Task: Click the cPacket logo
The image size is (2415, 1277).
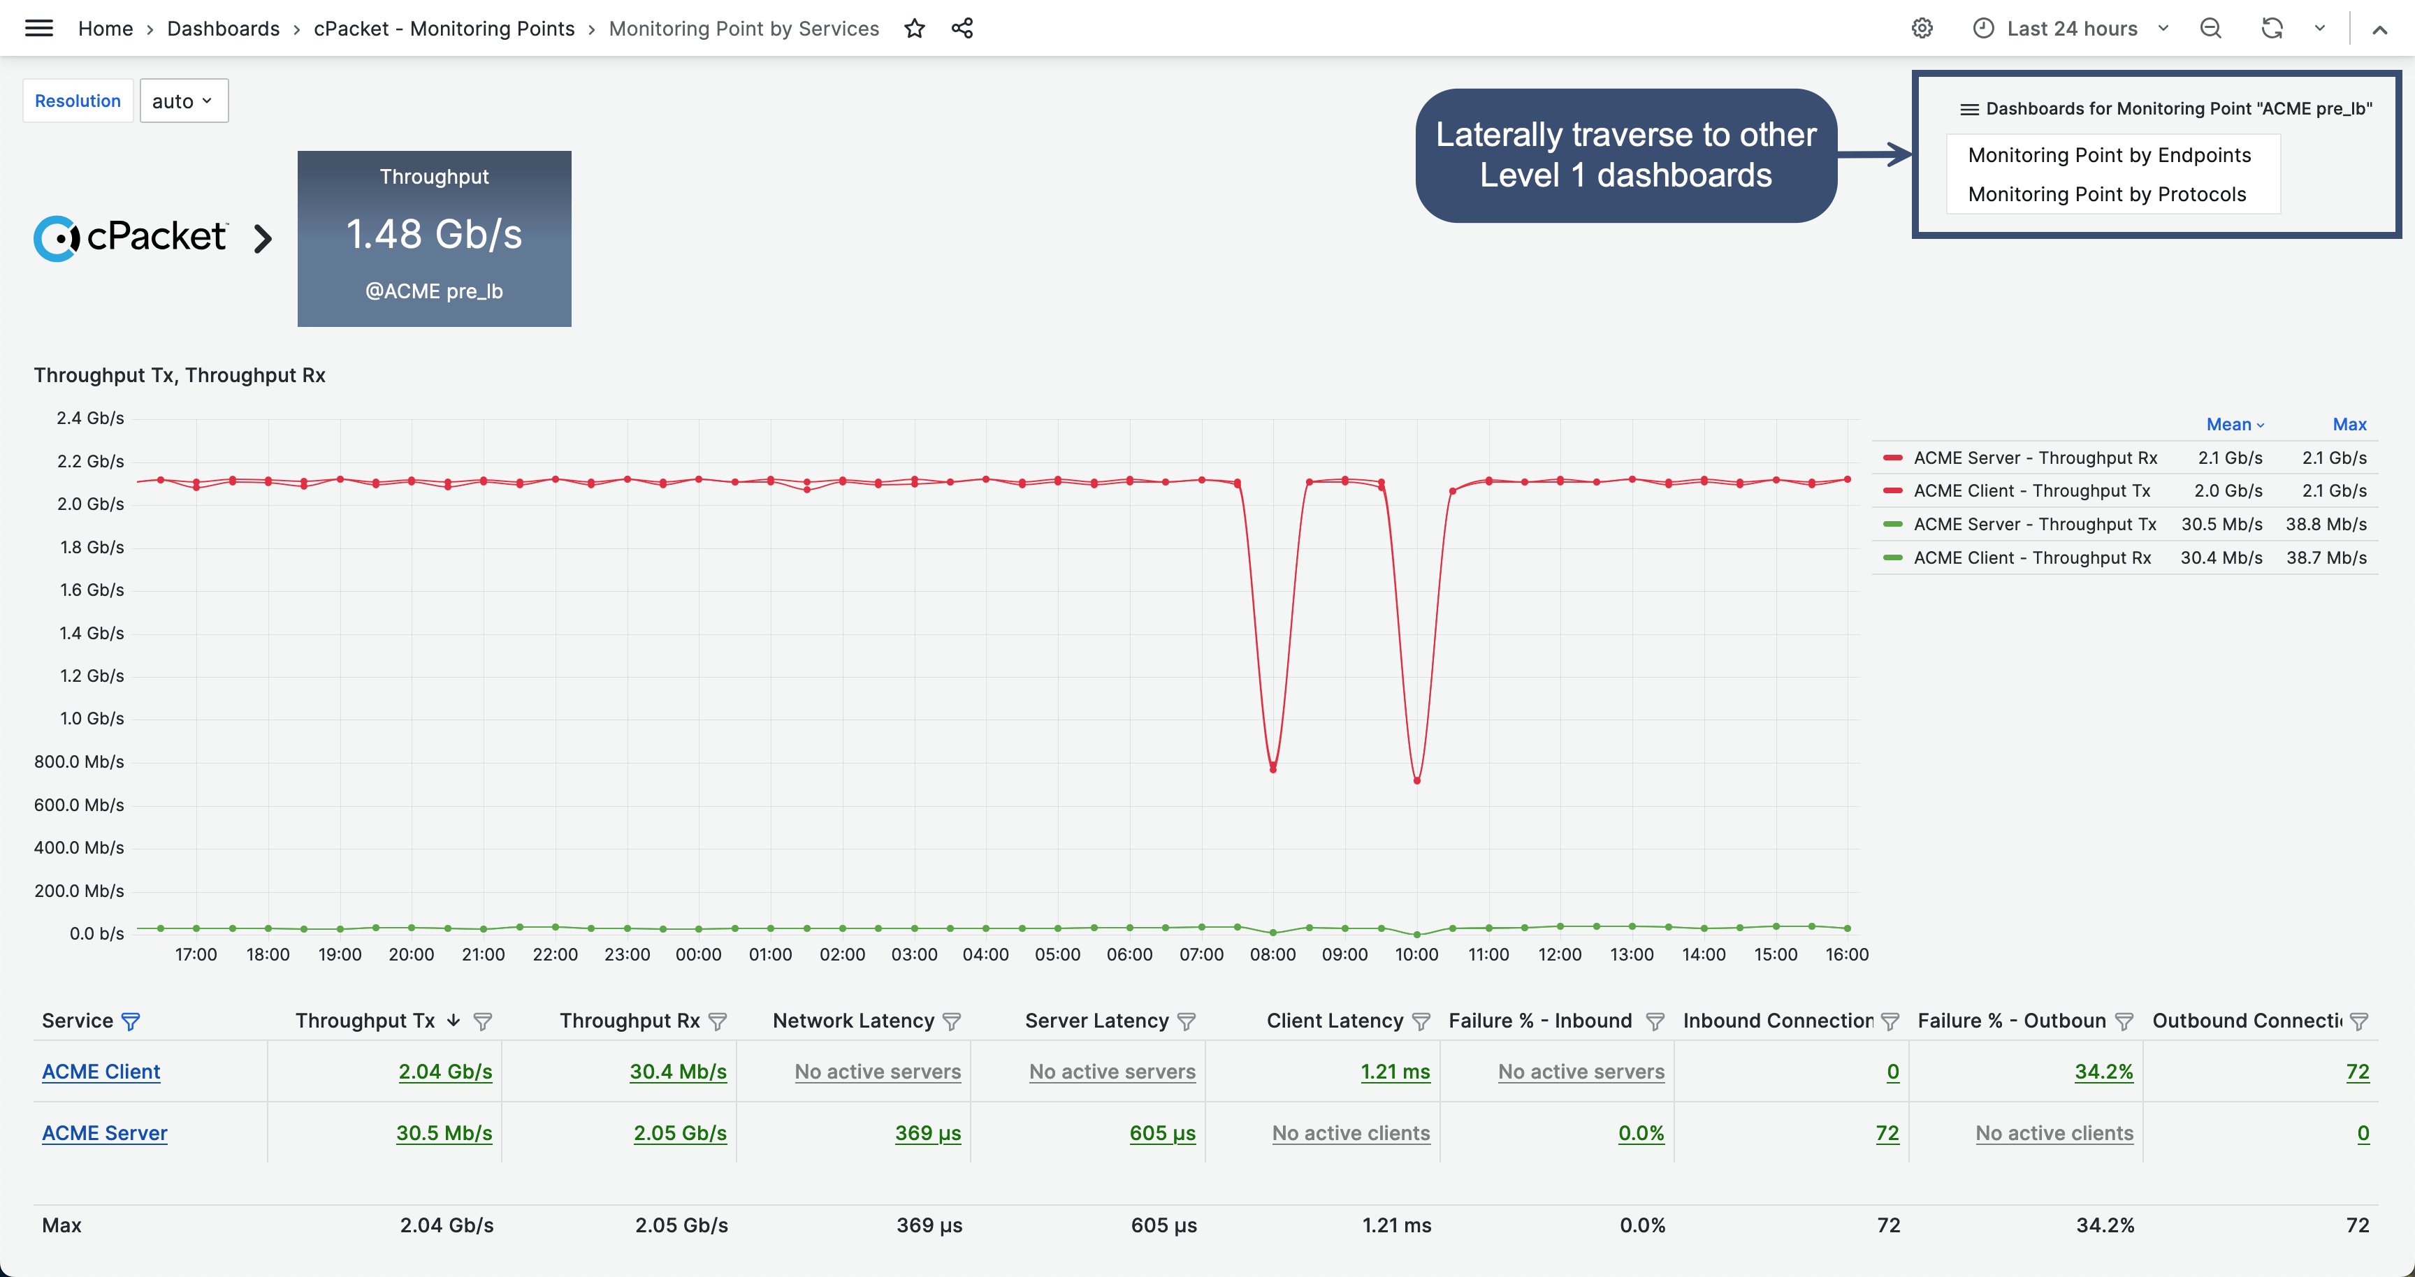Action: pyautogui.click(x=130, y=238)
